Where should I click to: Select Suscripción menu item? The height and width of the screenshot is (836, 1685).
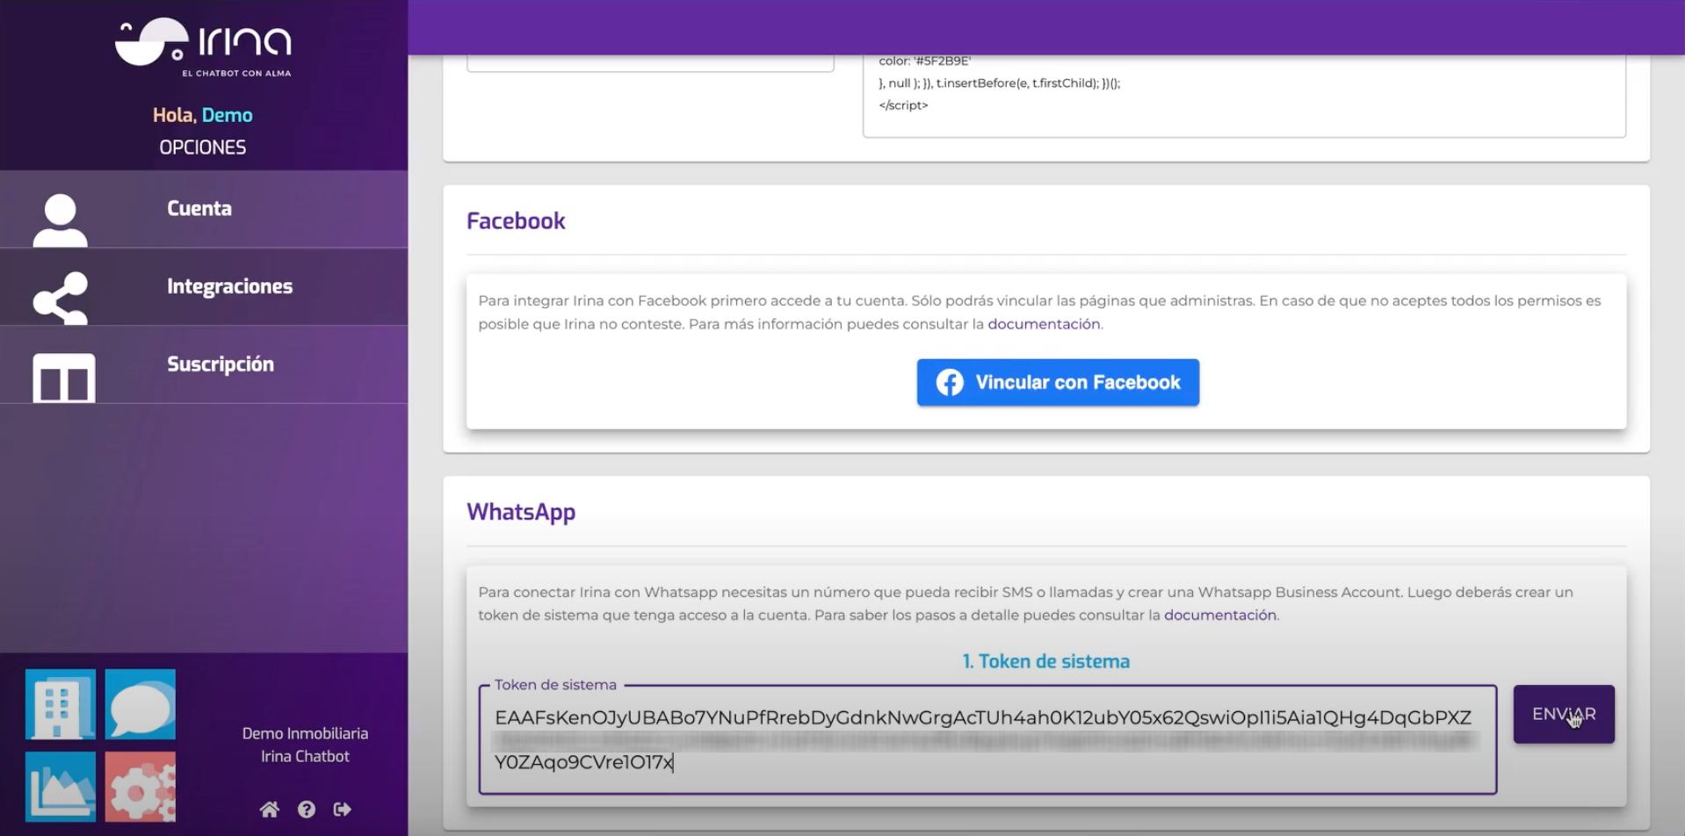tap(204, 364)
